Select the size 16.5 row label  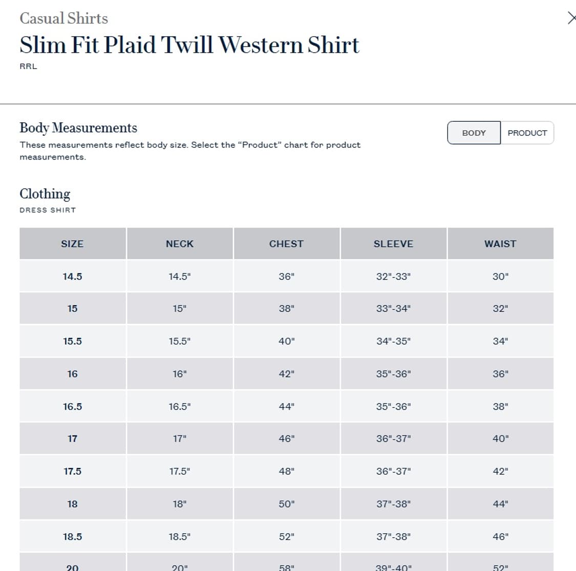(x=72, y=407)
